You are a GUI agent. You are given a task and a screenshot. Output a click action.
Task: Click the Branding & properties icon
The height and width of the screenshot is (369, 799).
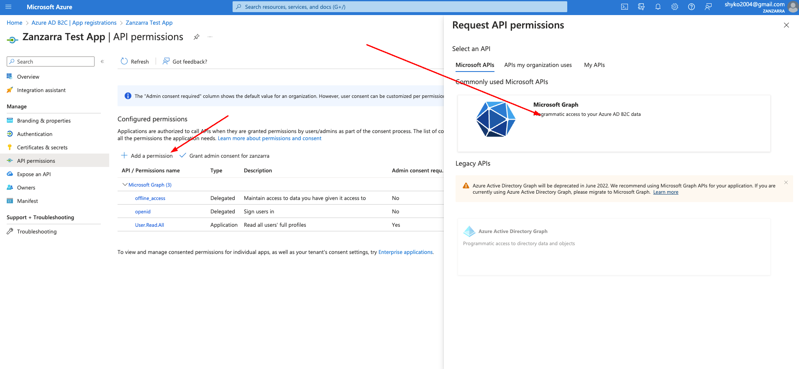10,120
